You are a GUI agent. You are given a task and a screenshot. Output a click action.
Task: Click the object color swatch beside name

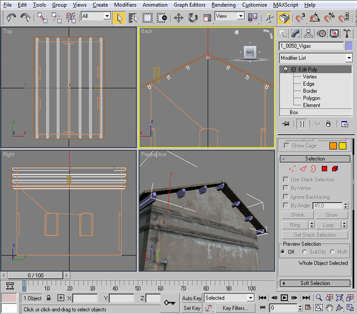click(x=350, y=46)
